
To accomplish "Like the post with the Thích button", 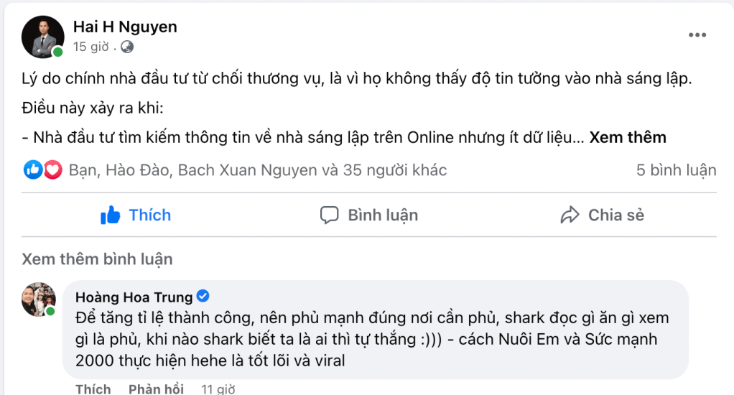I will [136, 215].
